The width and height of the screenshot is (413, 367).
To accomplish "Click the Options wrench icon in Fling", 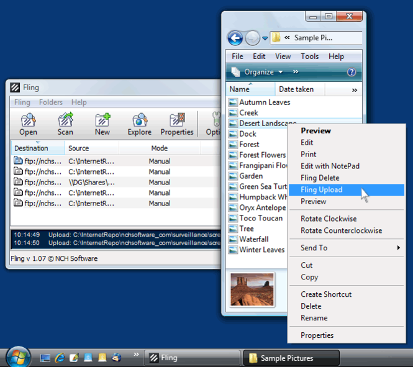I will point(216,119).
